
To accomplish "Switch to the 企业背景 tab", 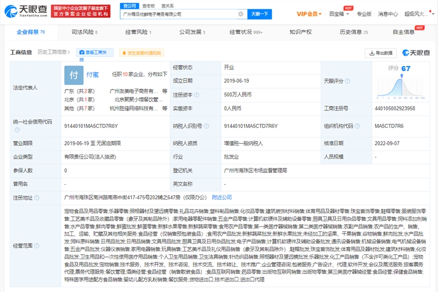I will pos(31,32).
